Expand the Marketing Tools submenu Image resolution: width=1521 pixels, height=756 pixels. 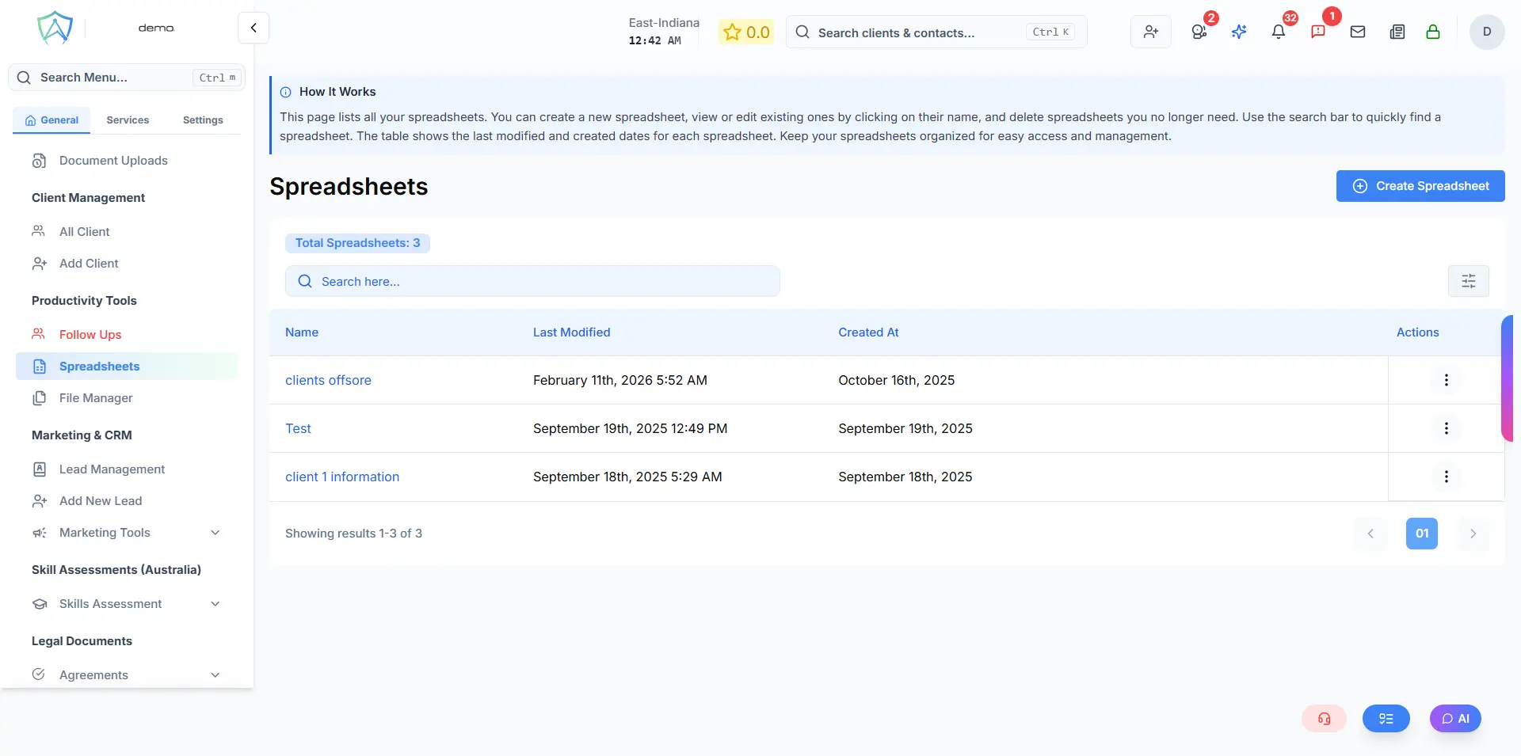215,533
